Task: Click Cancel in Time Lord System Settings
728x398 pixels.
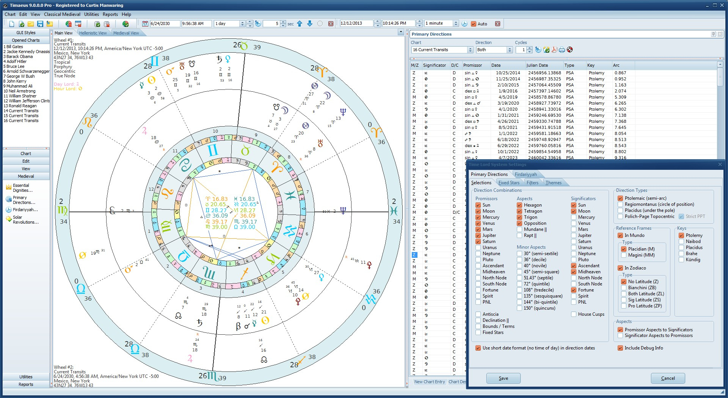Action: click(668, 378)
